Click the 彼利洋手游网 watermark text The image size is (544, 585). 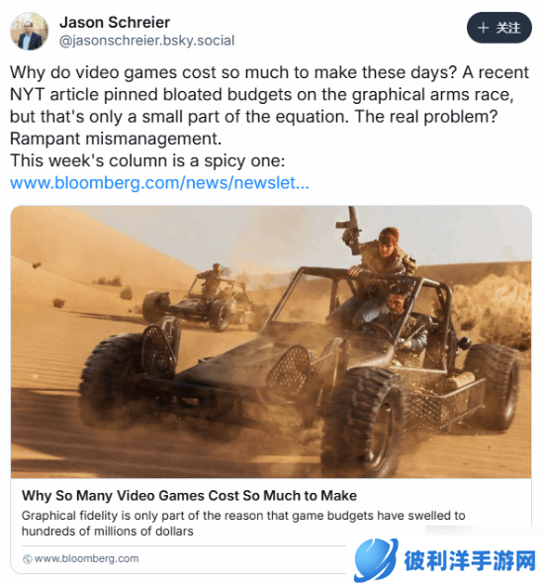coord(470,560)
